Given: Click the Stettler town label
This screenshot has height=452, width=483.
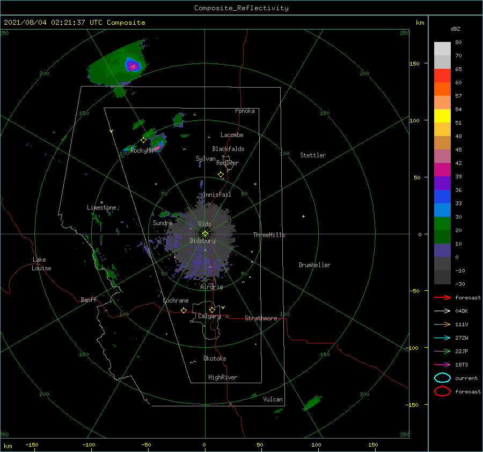Looking at the screenshot, I should point(313,155).
